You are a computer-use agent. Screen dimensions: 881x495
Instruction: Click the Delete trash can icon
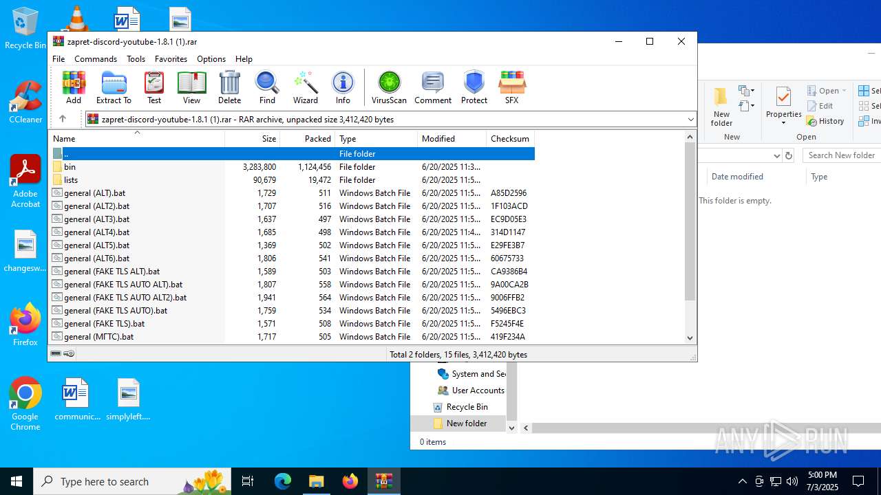(x=229, y=87)
